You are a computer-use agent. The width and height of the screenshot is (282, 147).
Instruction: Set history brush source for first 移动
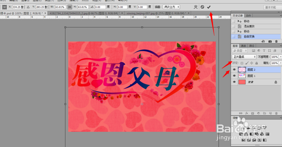tap(233, 21)
